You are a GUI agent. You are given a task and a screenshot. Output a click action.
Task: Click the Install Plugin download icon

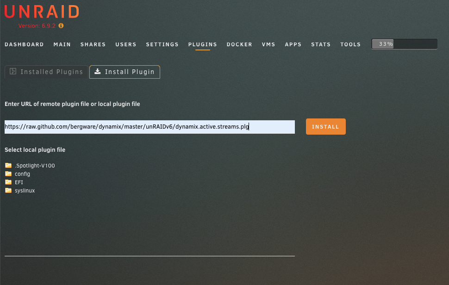click(98, 71)
